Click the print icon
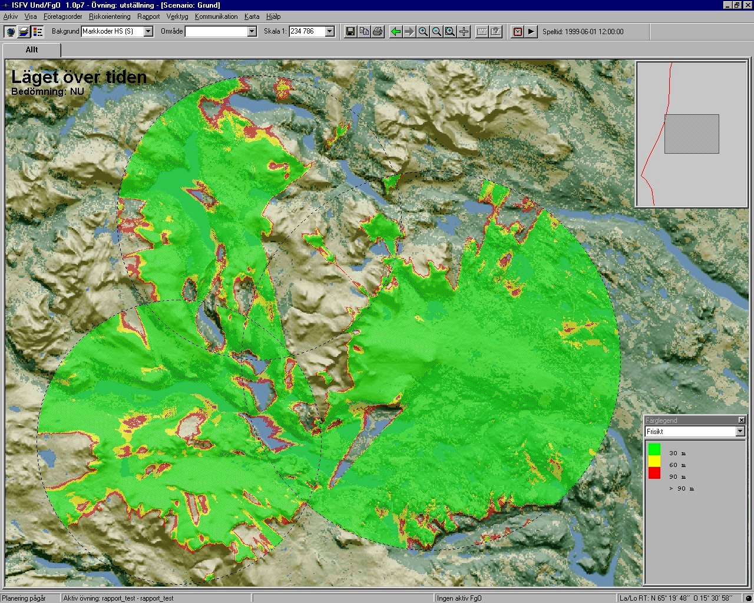754x603 pixels. click(x=378, y=31)
